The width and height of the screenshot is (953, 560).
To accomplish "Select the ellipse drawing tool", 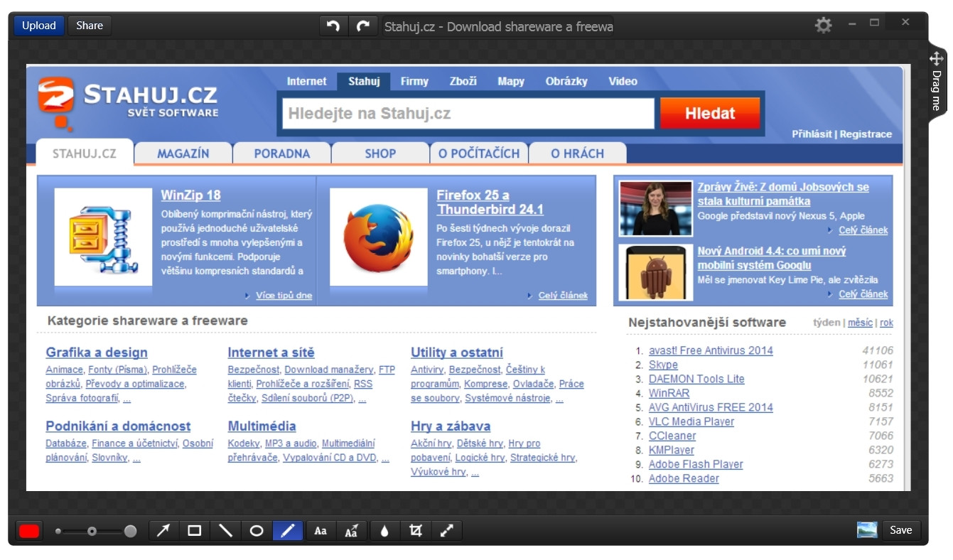I will coord(257,530).
